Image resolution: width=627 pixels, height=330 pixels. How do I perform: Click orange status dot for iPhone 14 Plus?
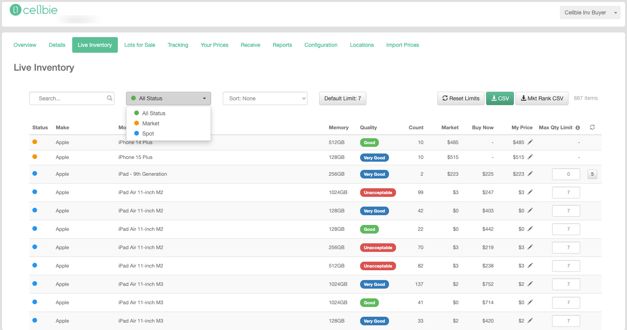pos(35,142)
